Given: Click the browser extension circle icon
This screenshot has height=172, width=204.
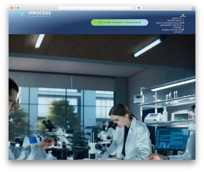Looking at the screenshot, I should [x=139, y=8].
